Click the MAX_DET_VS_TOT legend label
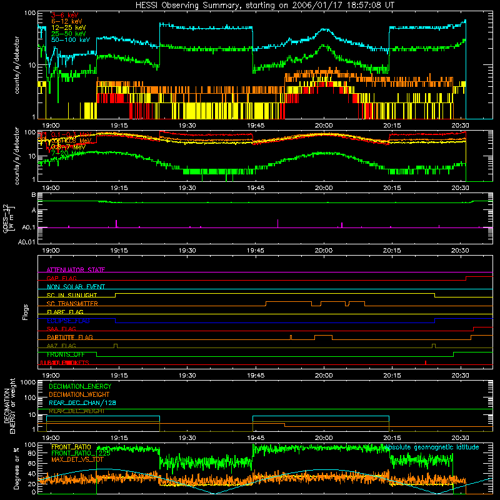500x500 pixels. tap(77, 460)
